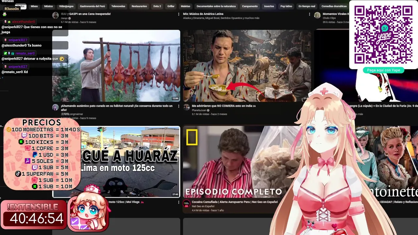Click coin icon next to 100 MONEDITAS

9,130
